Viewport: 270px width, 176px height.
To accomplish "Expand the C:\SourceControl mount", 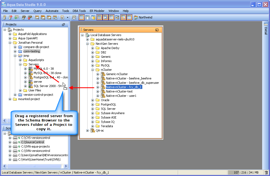I will [x=10, y=142].
